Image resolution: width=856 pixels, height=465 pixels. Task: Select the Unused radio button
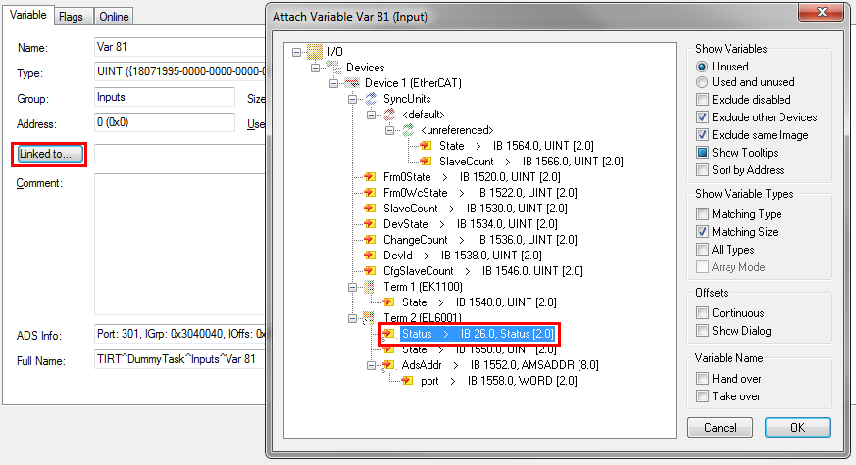[702, 67]
